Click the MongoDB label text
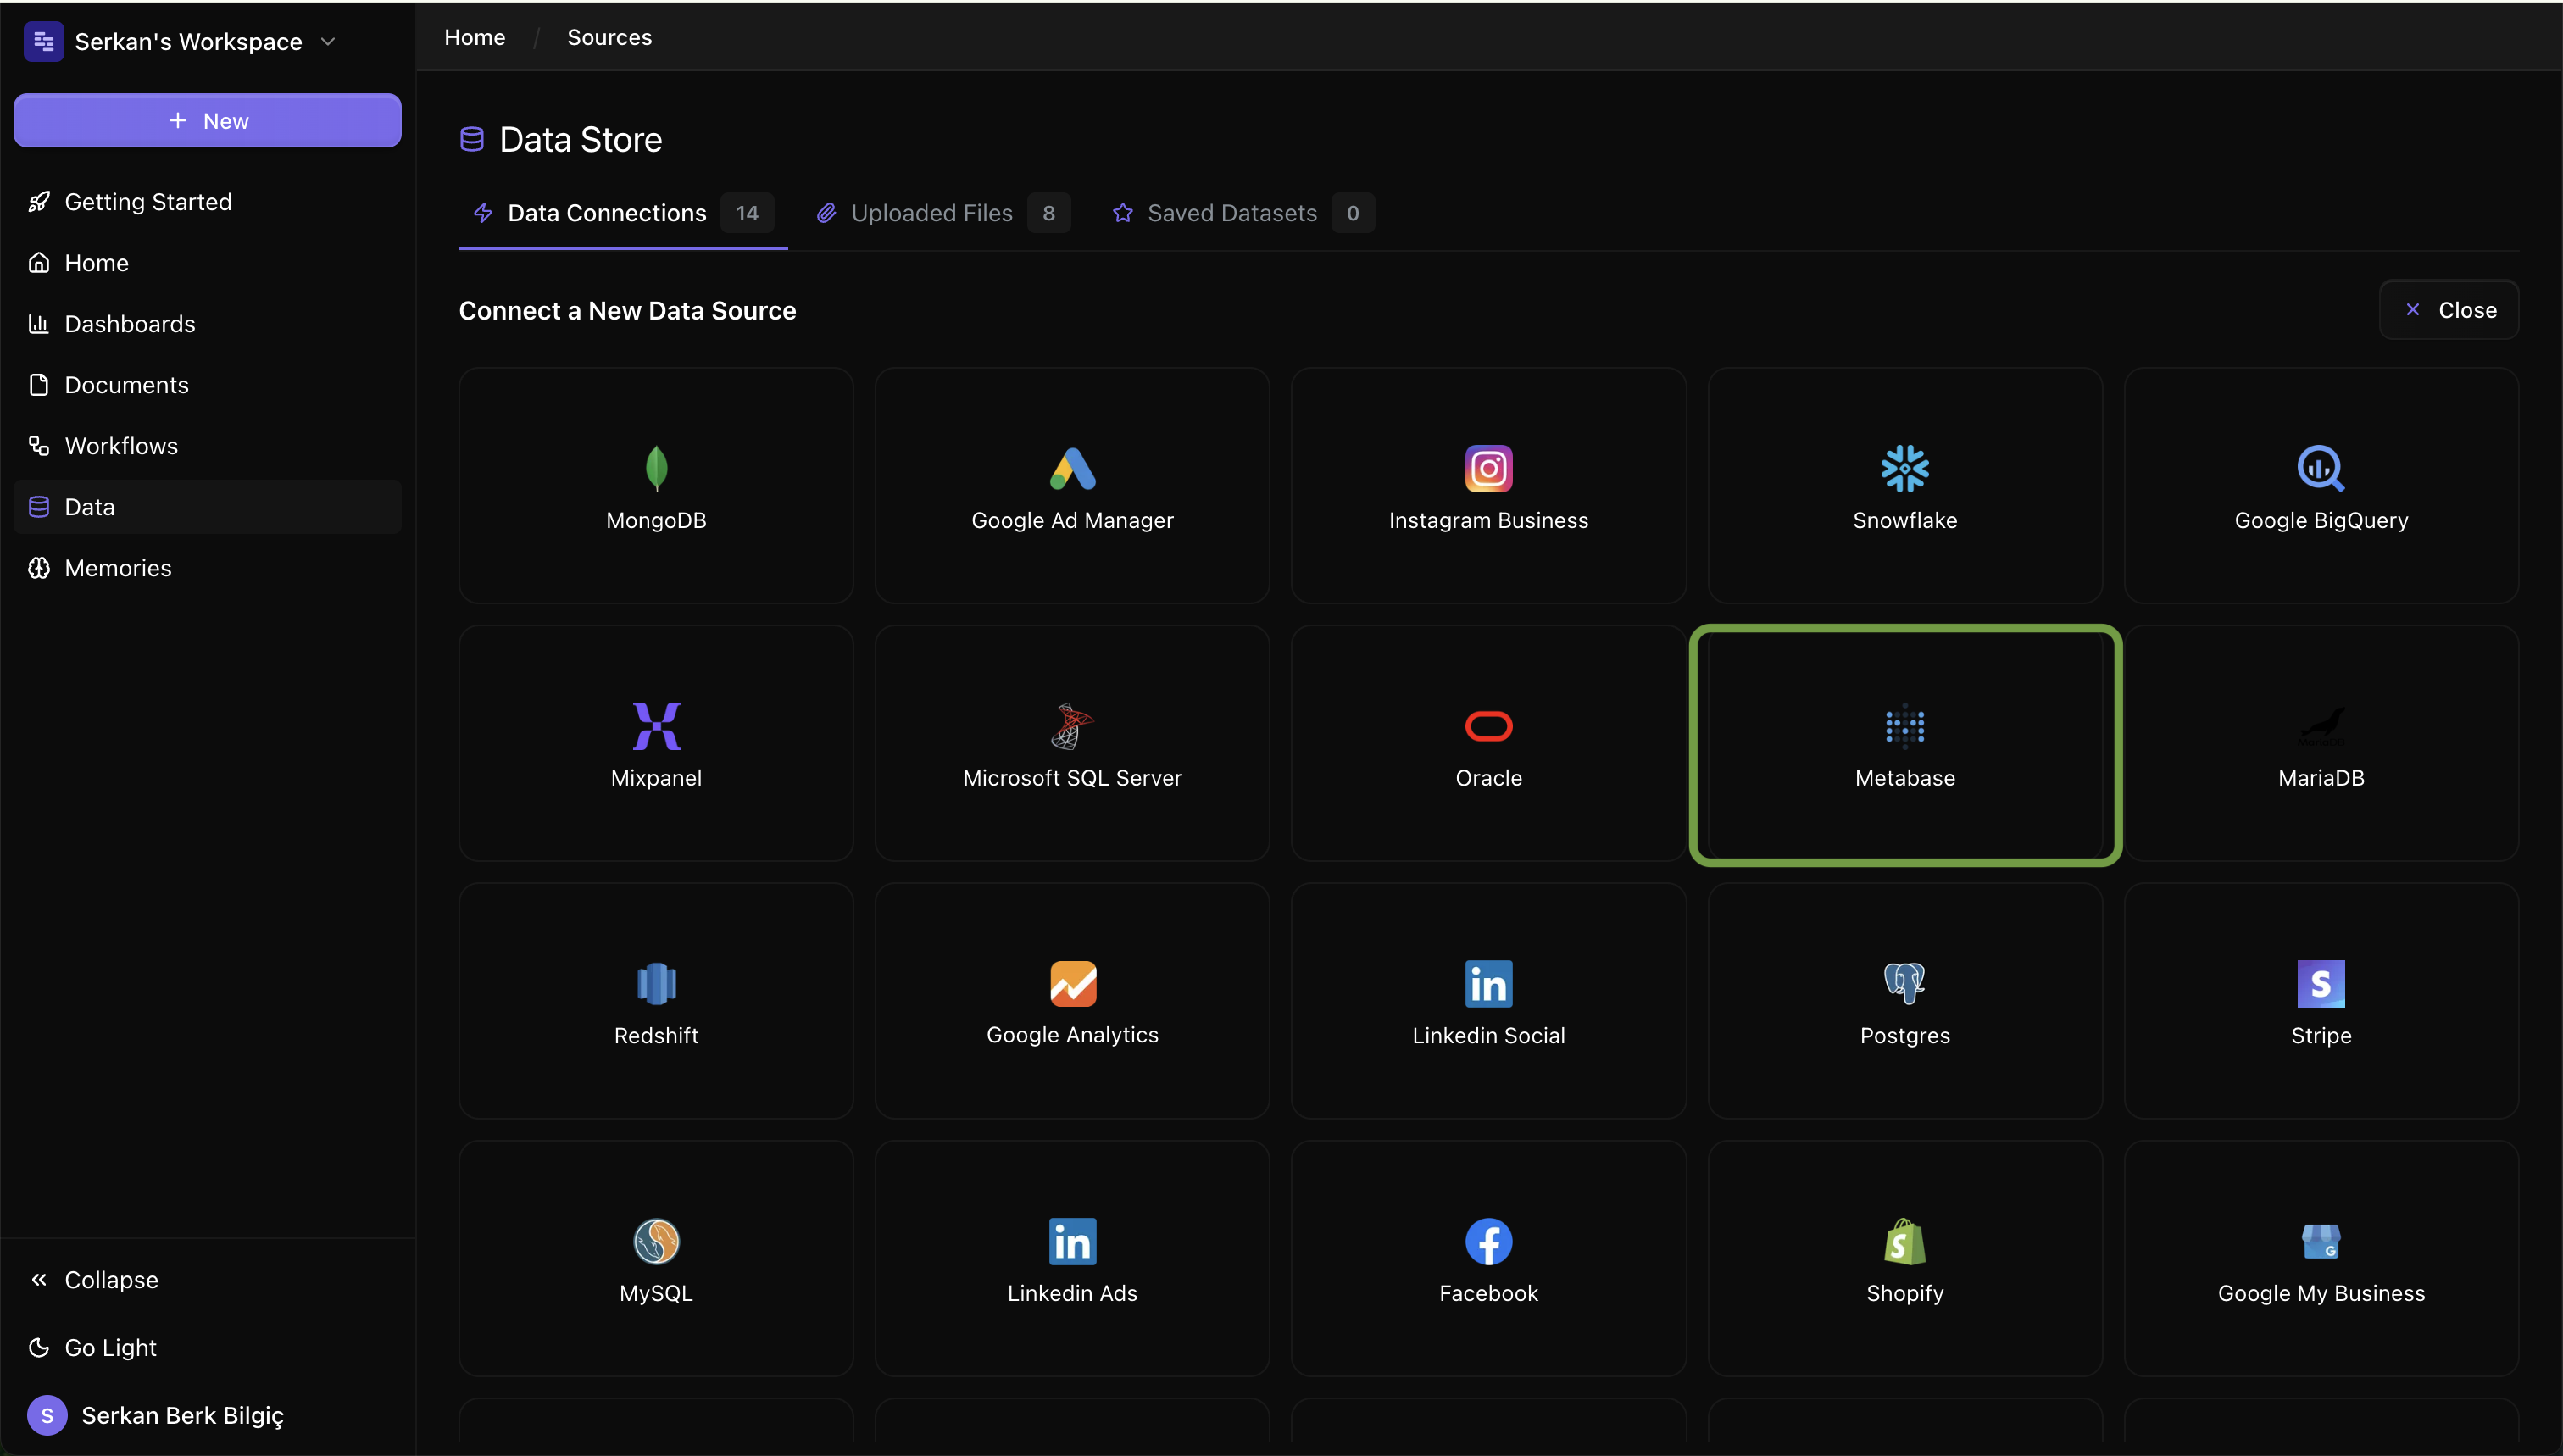The image size is (2563, 1456). point(656,520)
